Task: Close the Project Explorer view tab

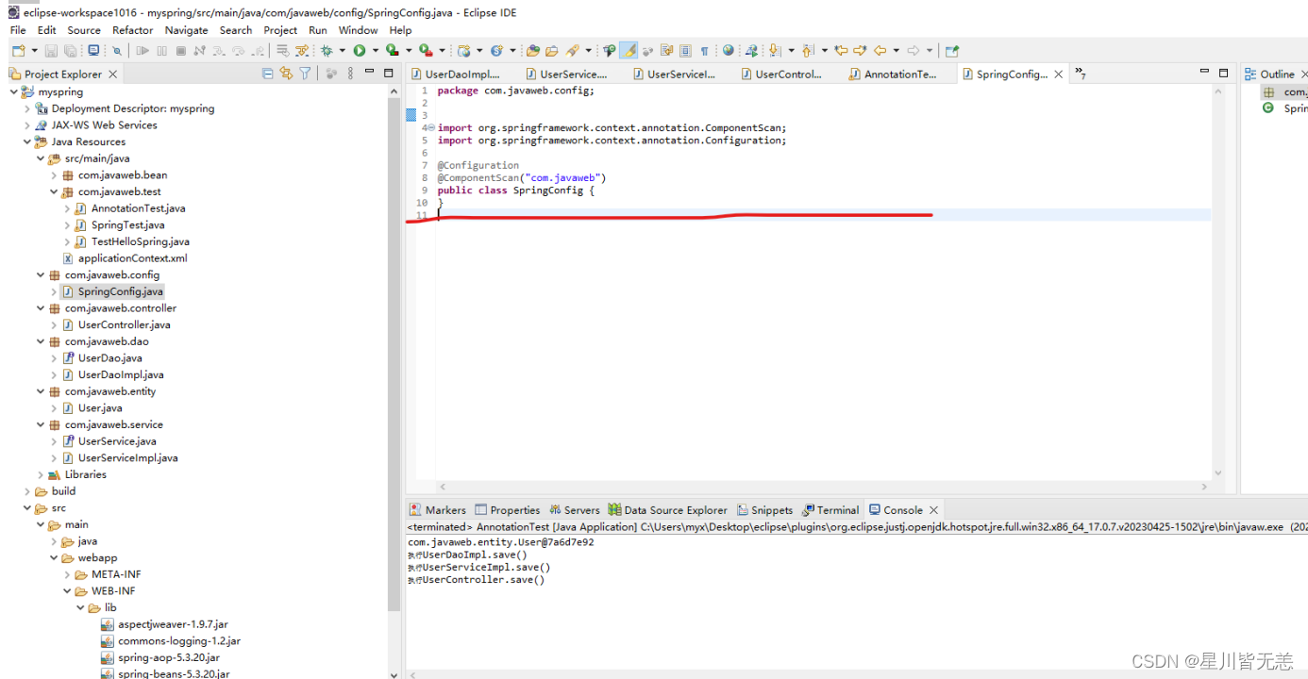Action: pos(113,74)
